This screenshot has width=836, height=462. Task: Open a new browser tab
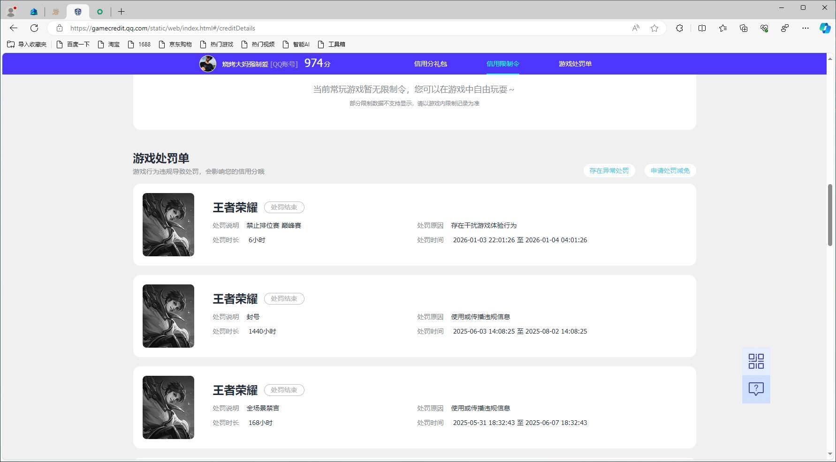pos(121,12)
